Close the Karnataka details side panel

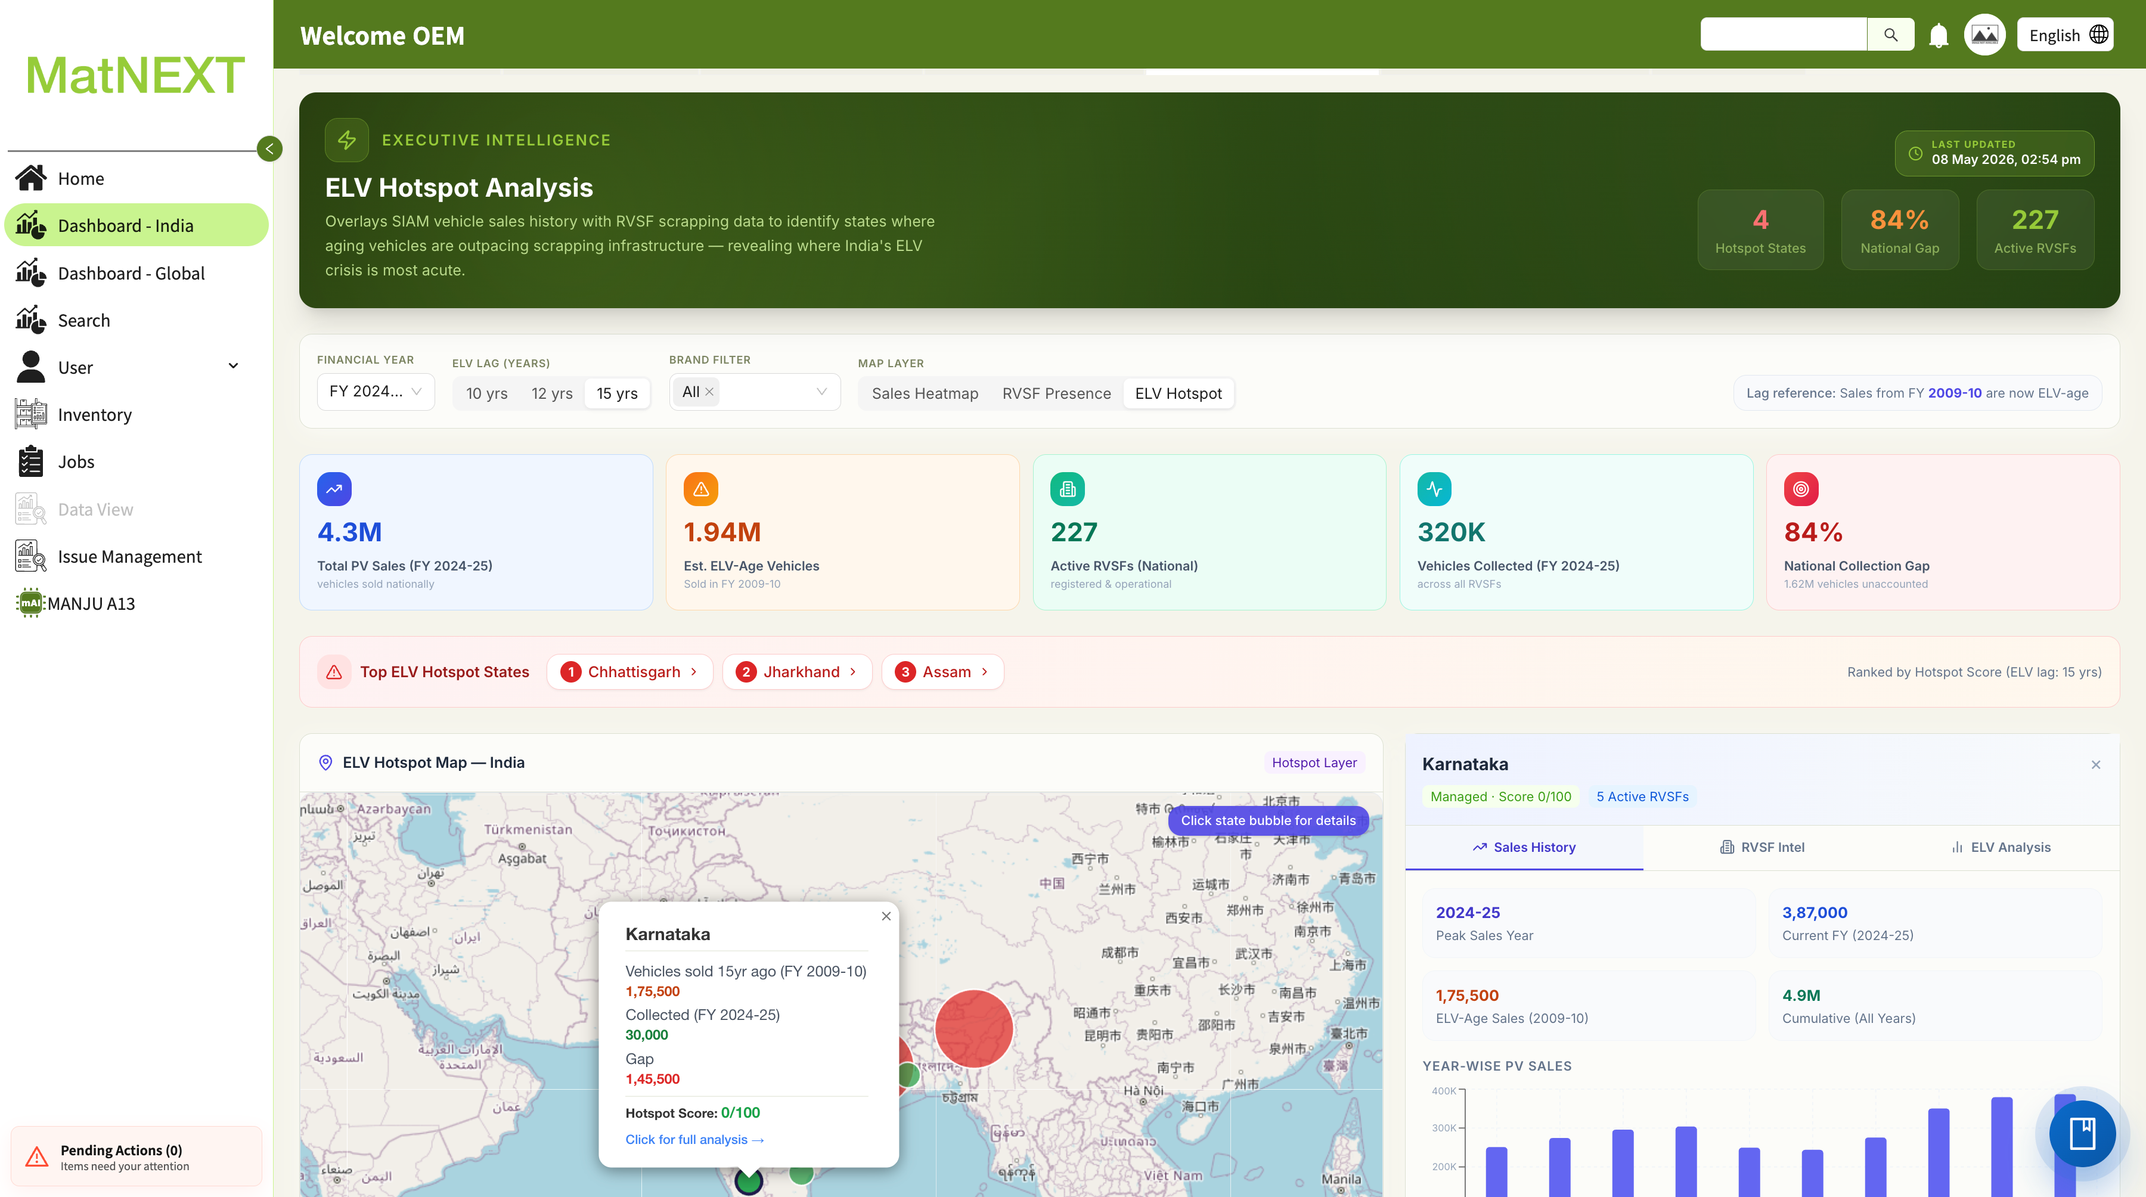[2095, 765]
